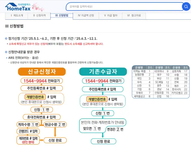The image size is (191, 147).
Task: Click the 국민 bank table cell
Action: pyautogui.click(x=139, y=78)
